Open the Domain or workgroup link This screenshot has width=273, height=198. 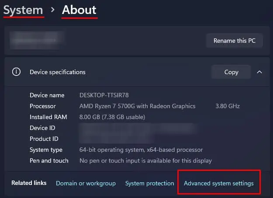(86, 184)
